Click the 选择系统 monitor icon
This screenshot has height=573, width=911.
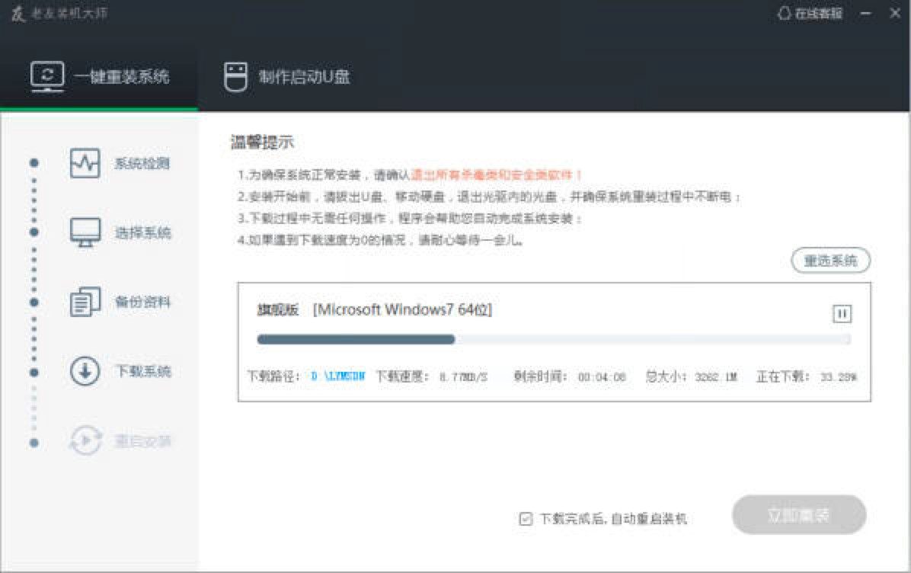(85, 232)
